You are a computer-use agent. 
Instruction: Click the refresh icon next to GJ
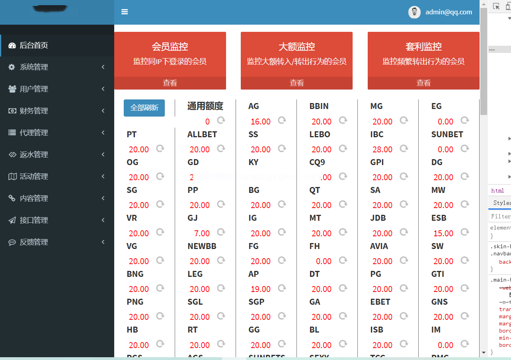tap(221, 232)
